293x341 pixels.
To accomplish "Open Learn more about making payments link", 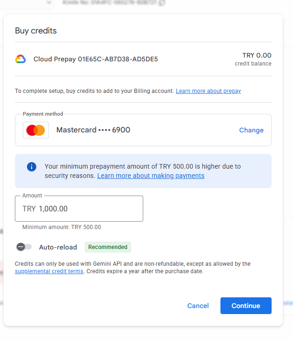I will 151,176.
